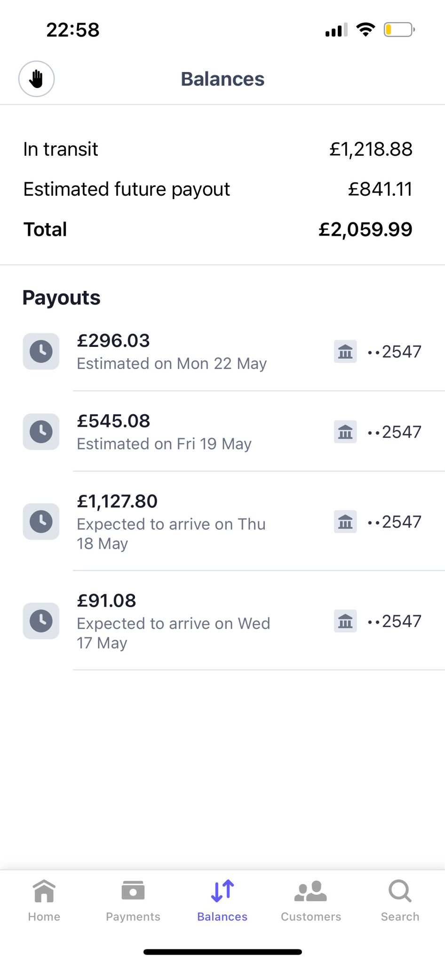Tap the bank icon on the £296.03 row

click(345, 352)
